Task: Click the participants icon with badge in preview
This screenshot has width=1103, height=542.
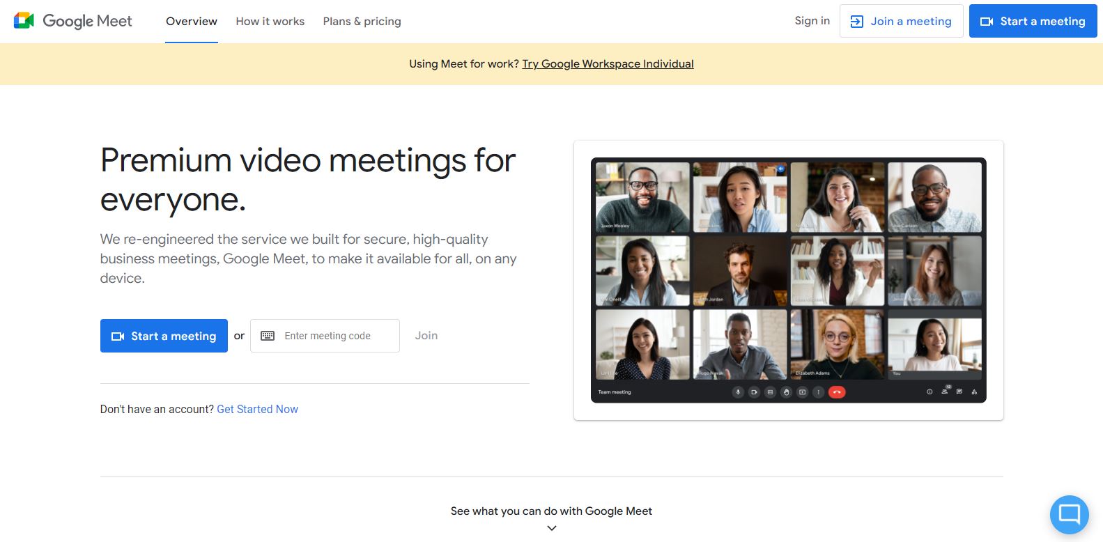Action: tap(945, 391)
